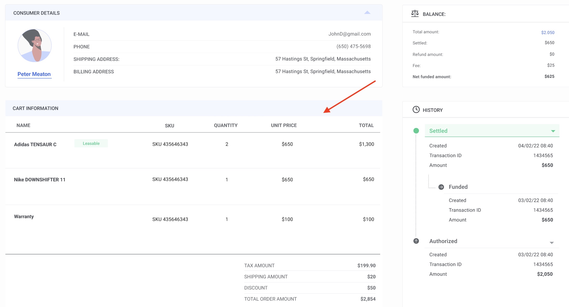
Task: Click the green Settled status dot
Action: tap(416, 131)
